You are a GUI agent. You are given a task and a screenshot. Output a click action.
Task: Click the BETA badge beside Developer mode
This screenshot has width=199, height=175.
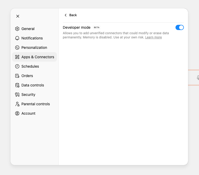coord(97,27)
